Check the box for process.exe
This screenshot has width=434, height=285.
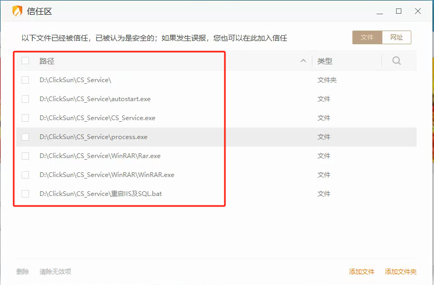(25, 137)
